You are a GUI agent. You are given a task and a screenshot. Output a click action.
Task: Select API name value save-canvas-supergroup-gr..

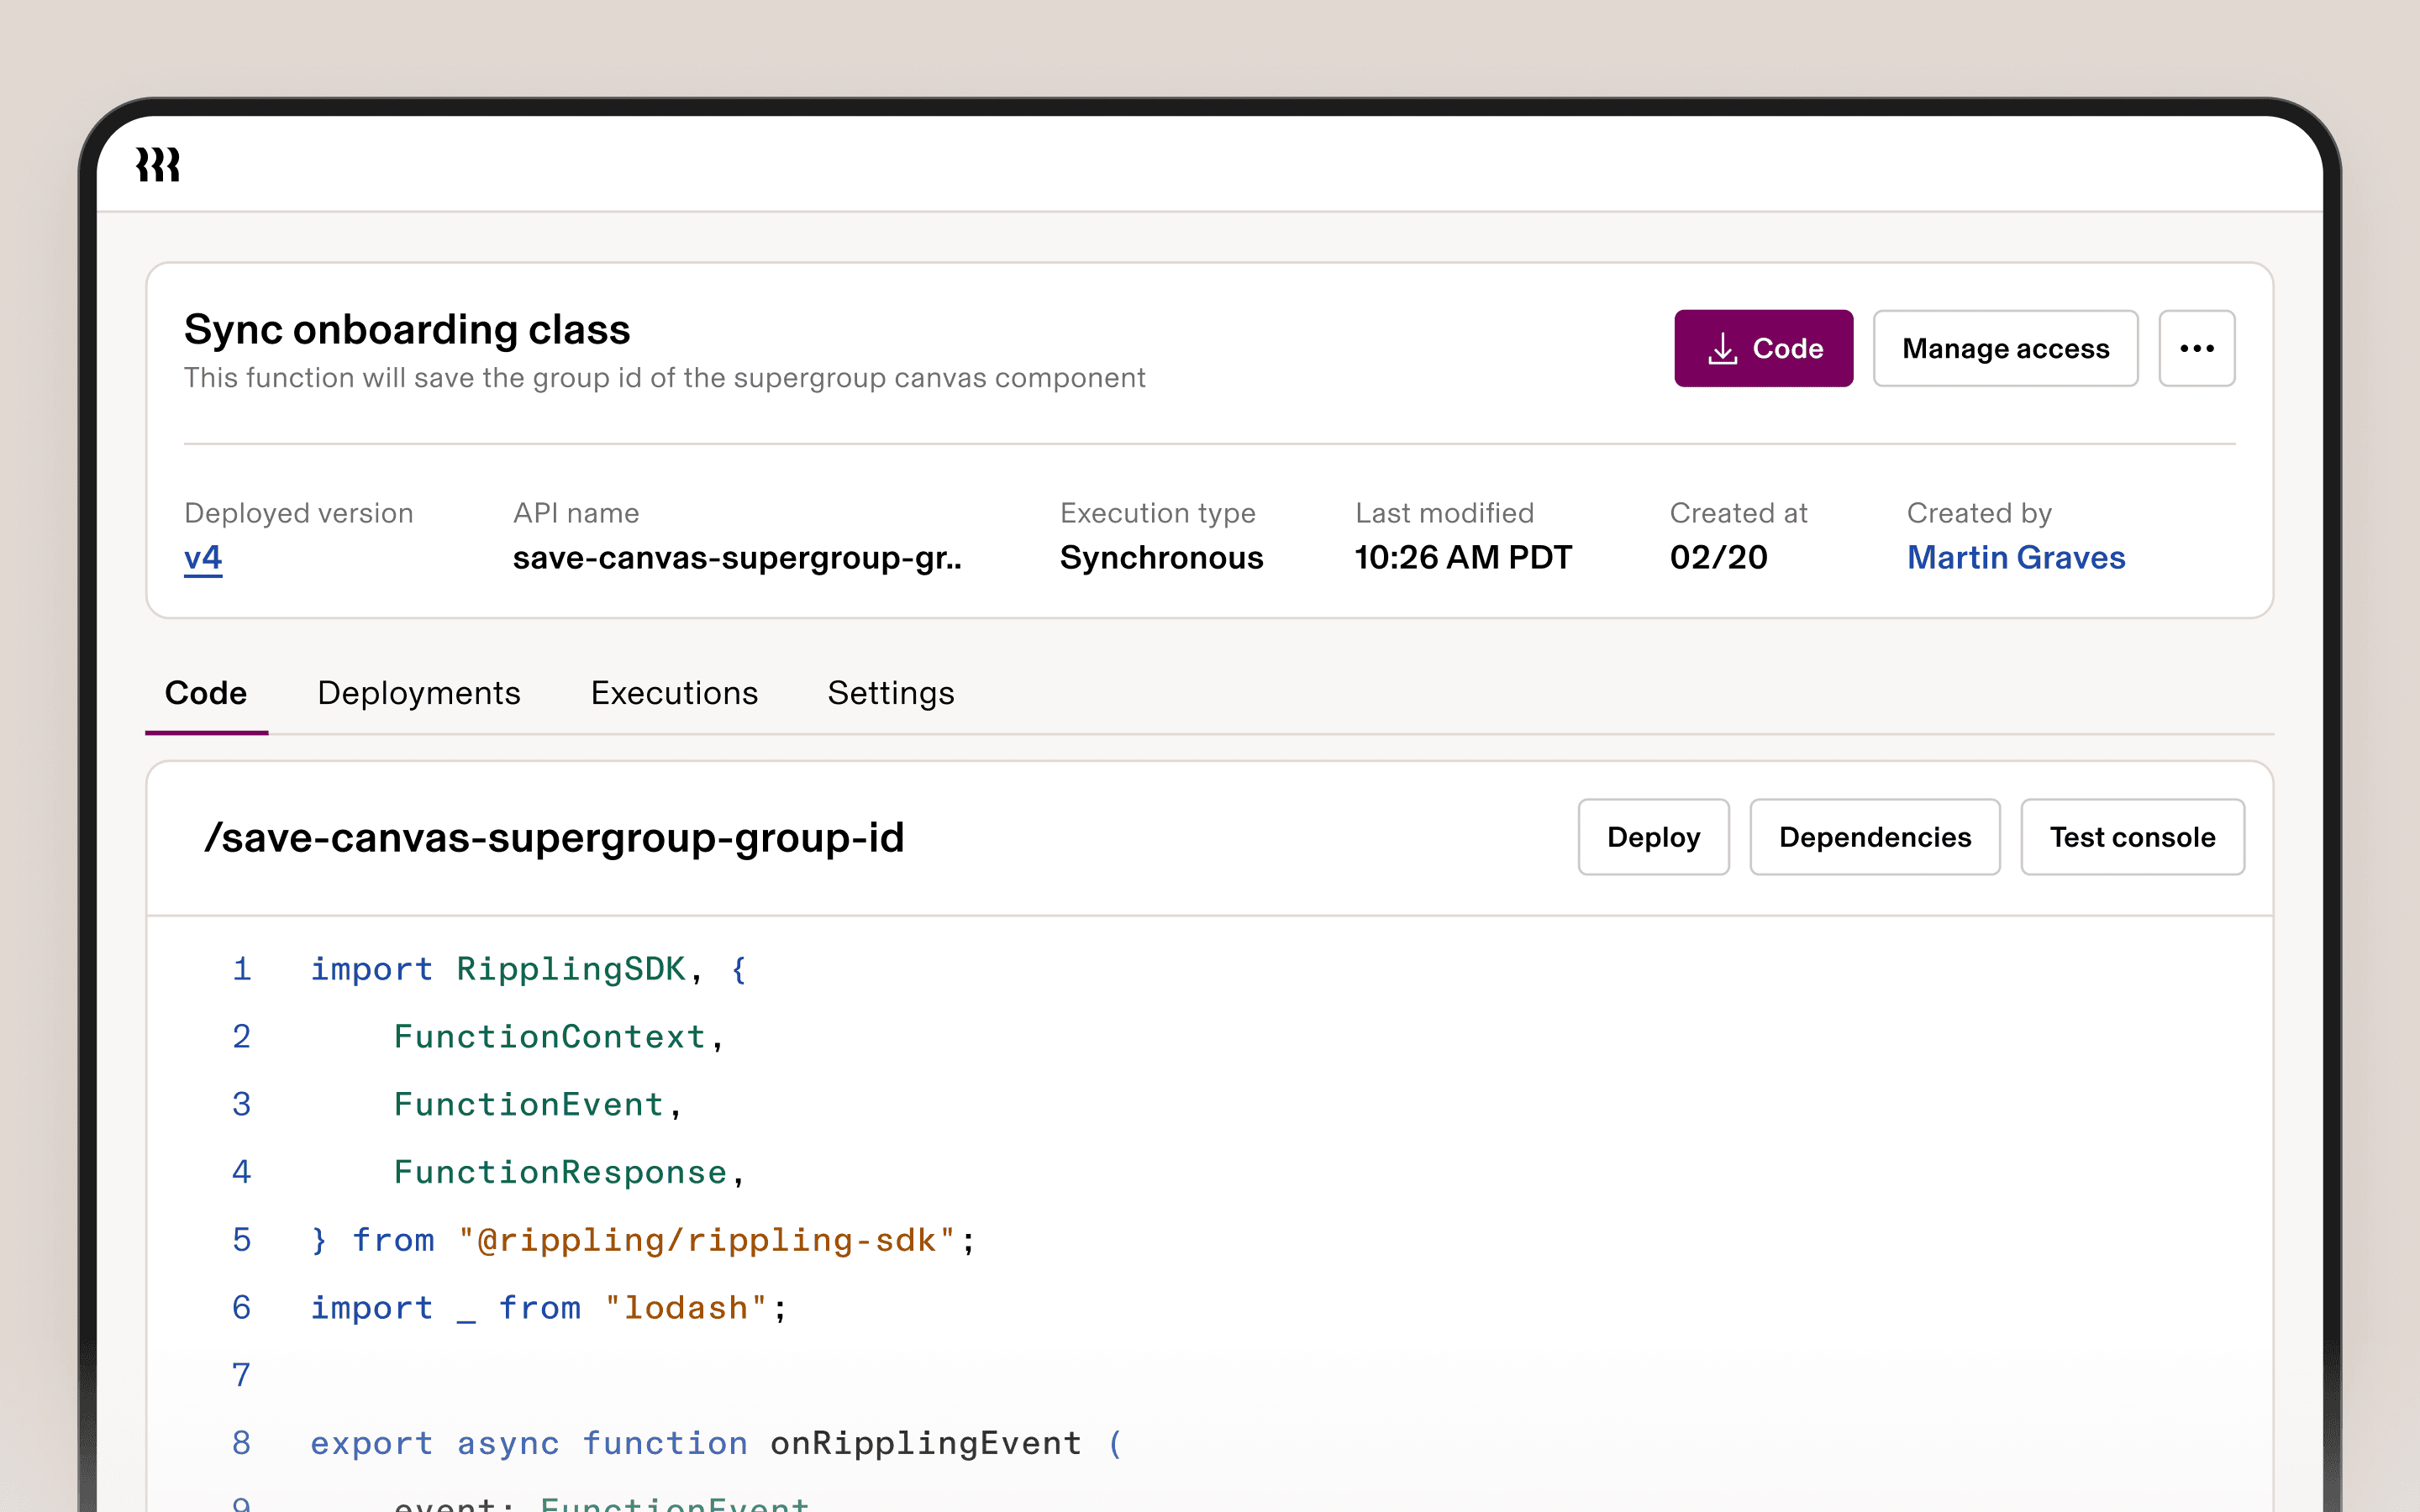[x=737, y=557]
